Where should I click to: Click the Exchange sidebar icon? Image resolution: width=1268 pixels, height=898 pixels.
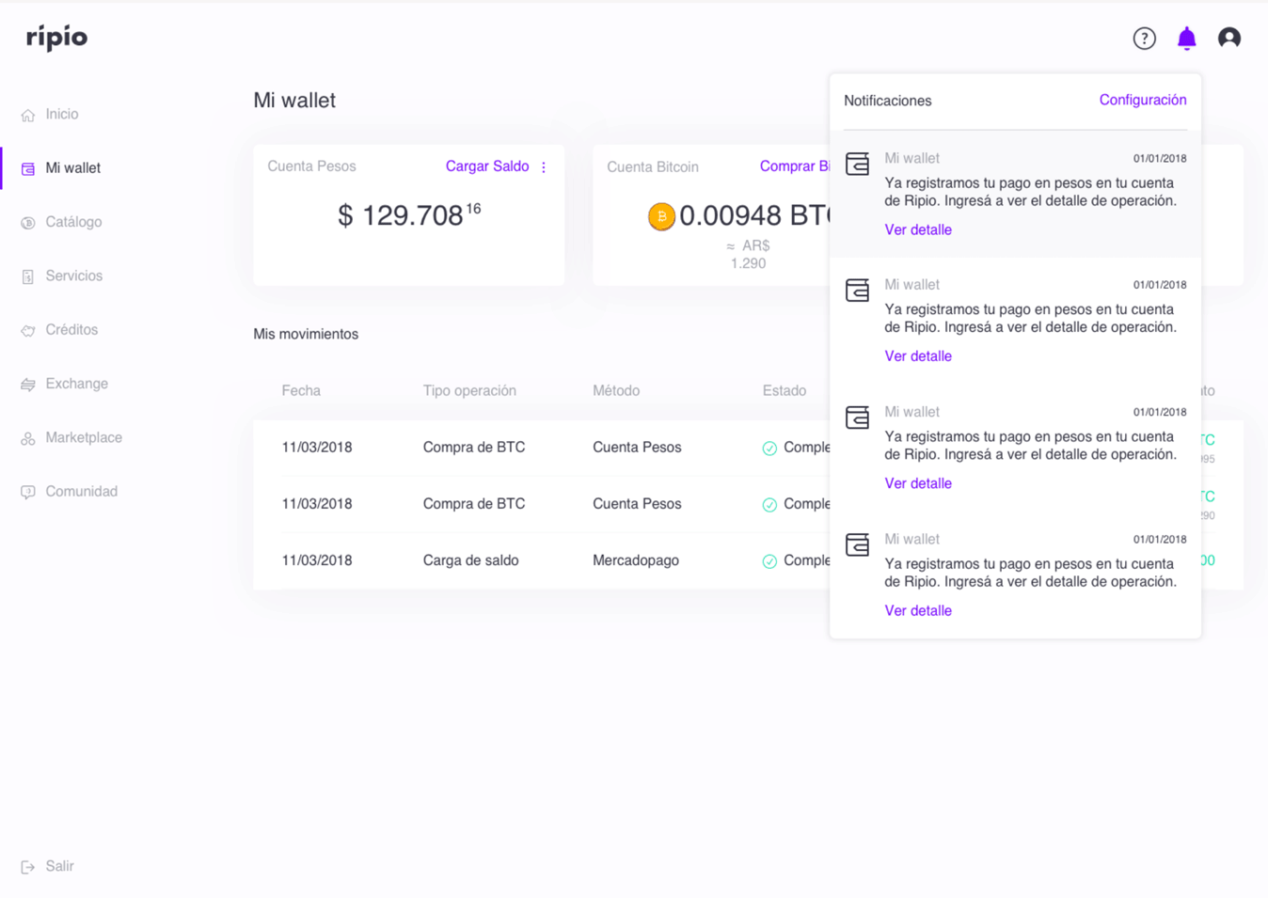point(28,385)
